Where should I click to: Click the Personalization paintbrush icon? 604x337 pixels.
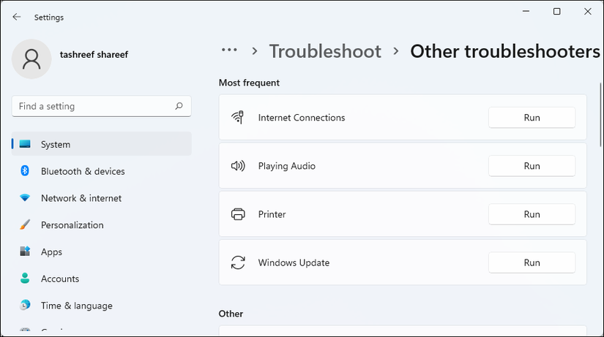point(25,224)
